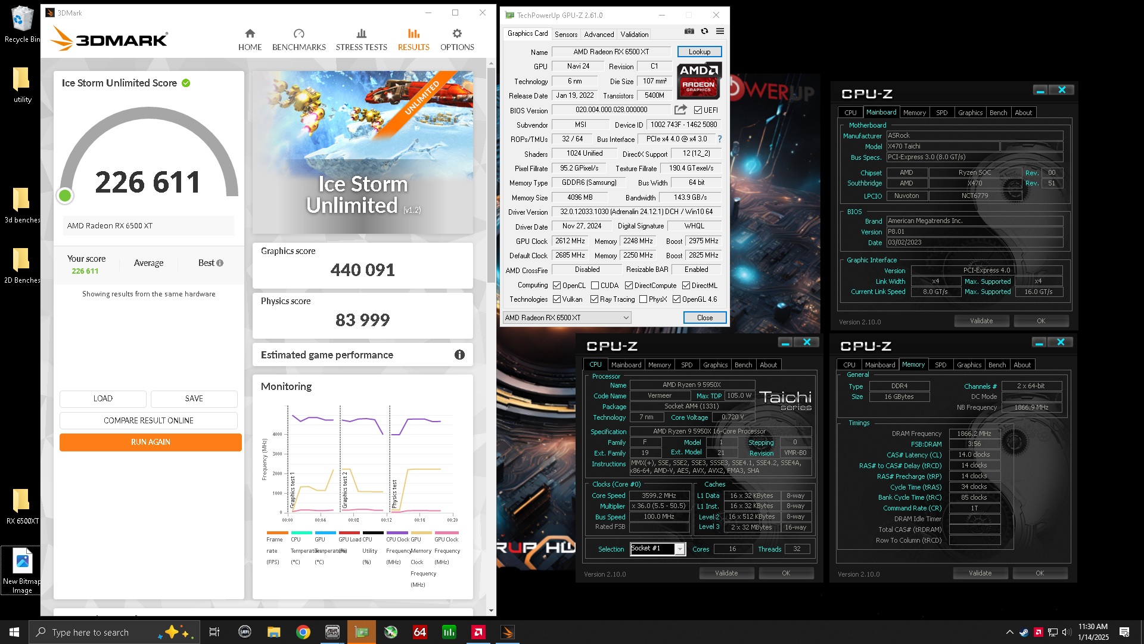Click green verified checkmark by Ice Storm score

pyautogui.click(x=186, y=83)
